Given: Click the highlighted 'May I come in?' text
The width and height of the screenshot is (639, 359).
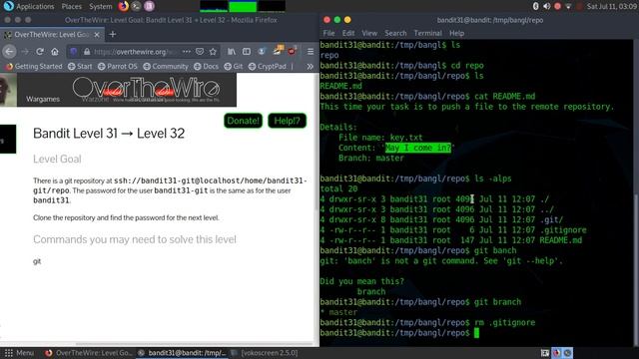Looking at the screenshot, I should pos(418,148).
